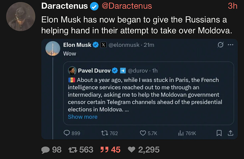This screenshot has height=159, width=244.
Task: Reply to Elon Musk's embedded post
Action: 67,133
